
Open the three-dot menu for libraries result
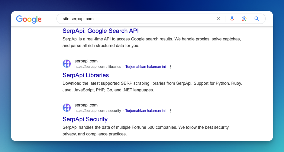[x=171, y=67]
